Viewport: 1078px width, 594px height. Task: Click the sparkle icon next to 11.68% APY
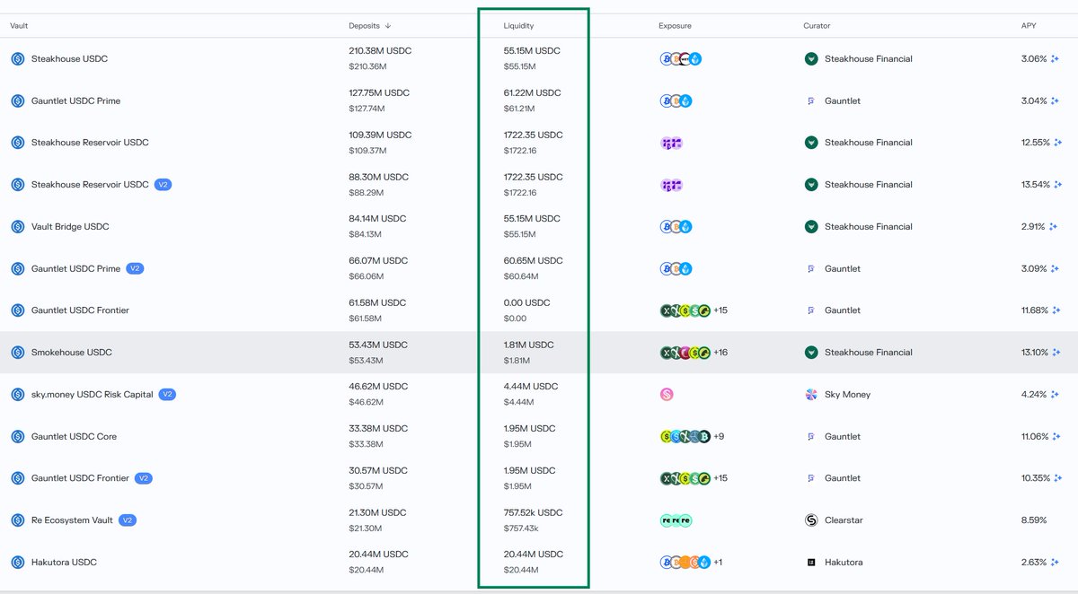coord(1057,310)
